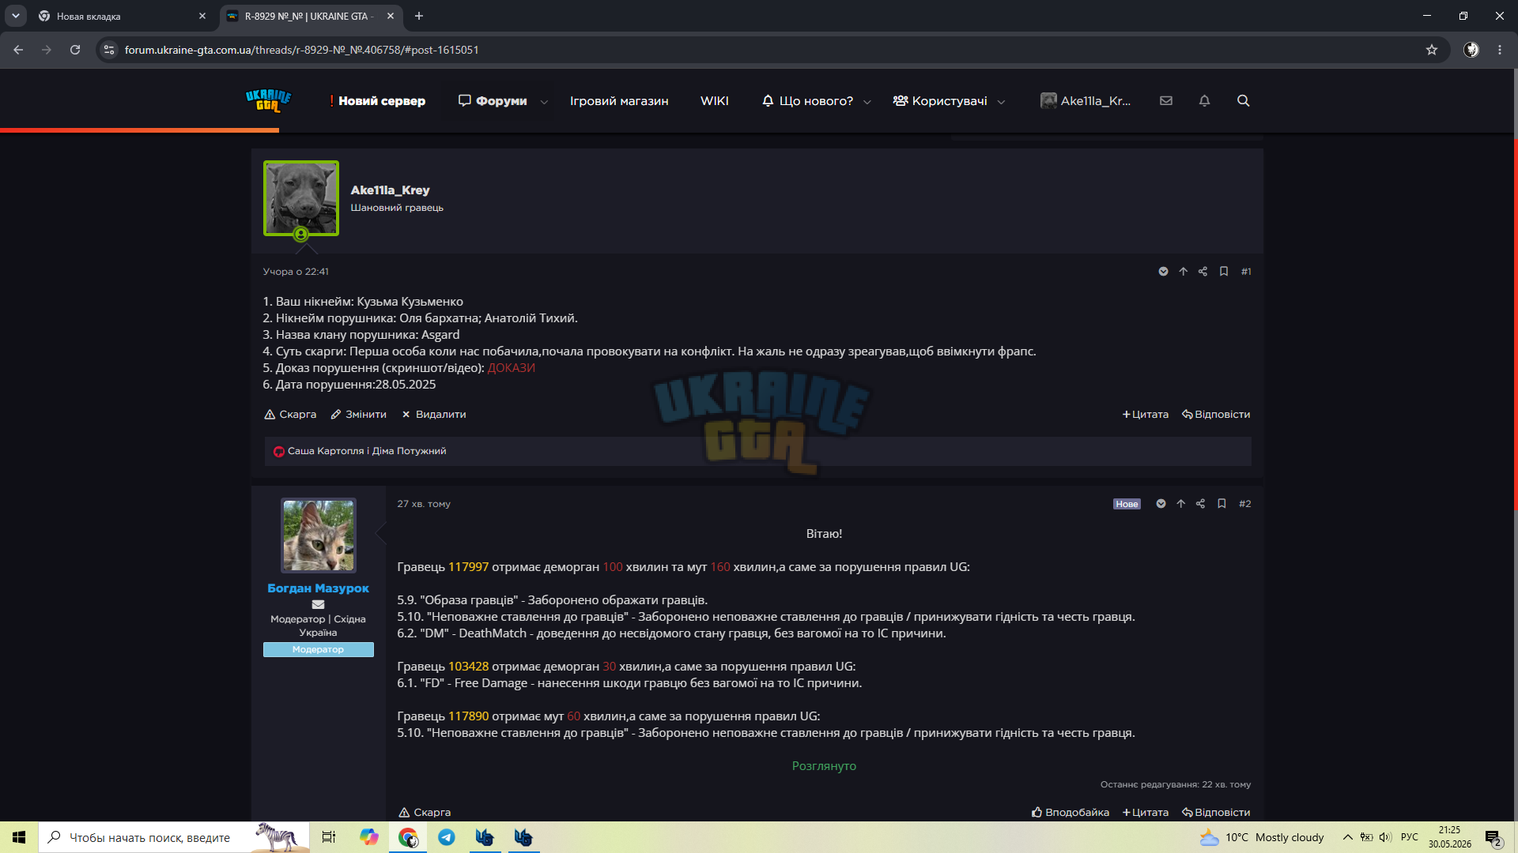1518x853 pixels.
Task: Open the private messages envelope icon
Action: click(1166, 100)
